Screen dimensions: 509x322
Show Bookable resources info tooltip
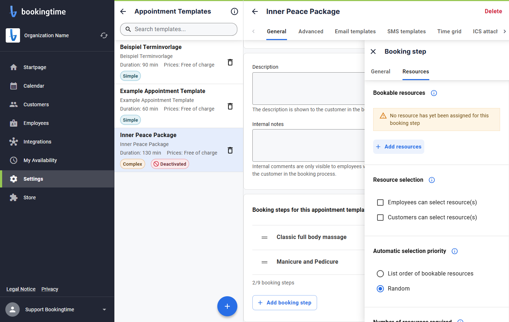pos(434,93)
